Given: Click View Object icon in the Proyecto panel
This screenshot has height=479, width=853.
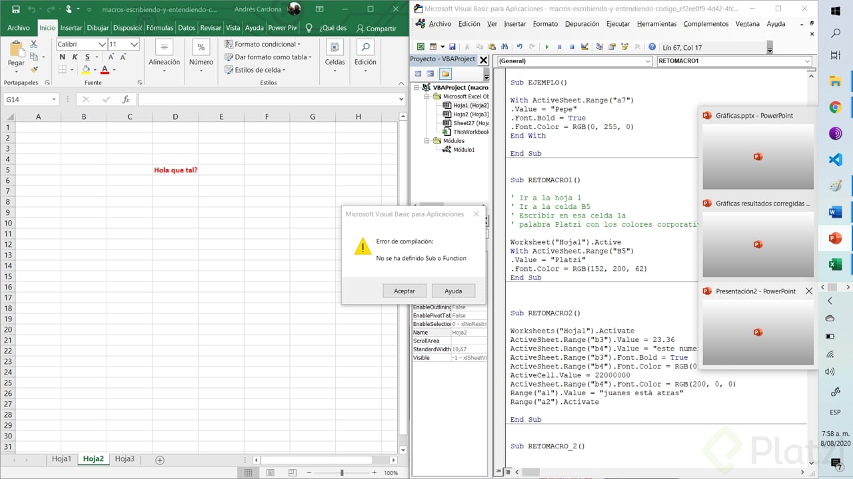Looking at the screenshot, I should [430, 74].
